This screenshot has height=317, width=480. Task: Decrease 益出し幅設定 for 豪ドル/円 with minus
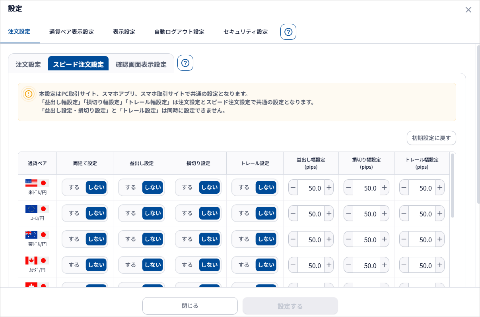pos(293,239)
